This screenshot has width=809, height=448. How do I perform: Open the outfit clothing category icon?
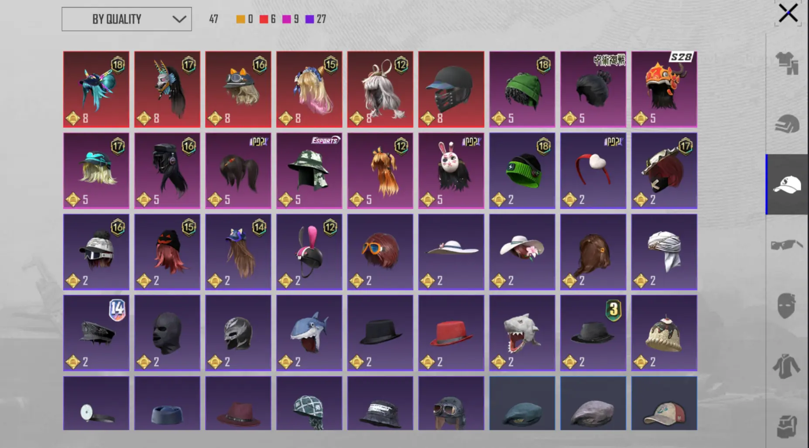point(787,63)
